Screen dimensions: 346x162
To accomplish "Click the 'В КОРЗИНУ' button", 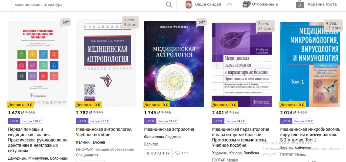I will (x=158, y=153).
